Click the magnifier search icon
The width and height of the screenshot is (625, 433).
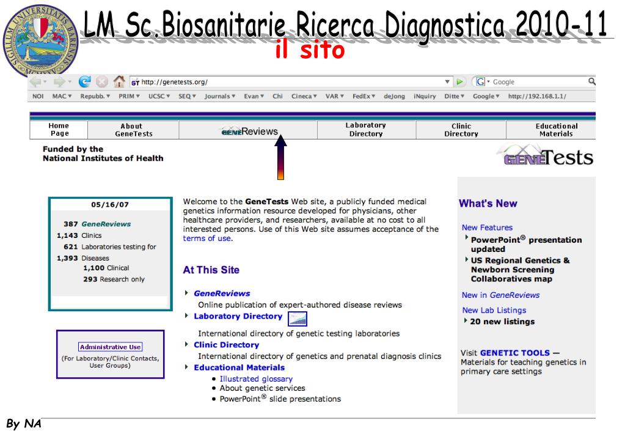(592, 81)
